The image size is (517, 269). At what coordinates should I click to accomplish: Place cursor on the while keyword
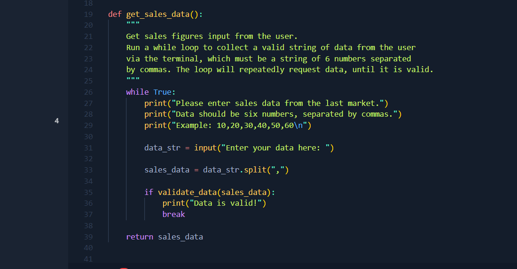point(137,92)
